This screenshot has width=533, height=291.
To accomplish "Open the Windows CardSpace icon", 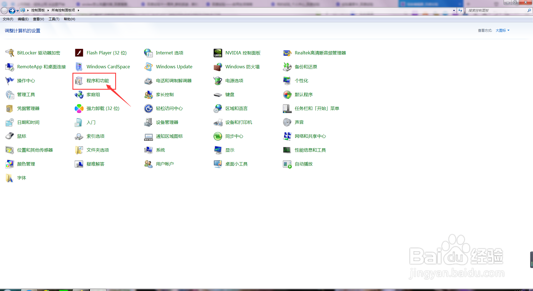I will pyautogui.click(x=79, y=67).
